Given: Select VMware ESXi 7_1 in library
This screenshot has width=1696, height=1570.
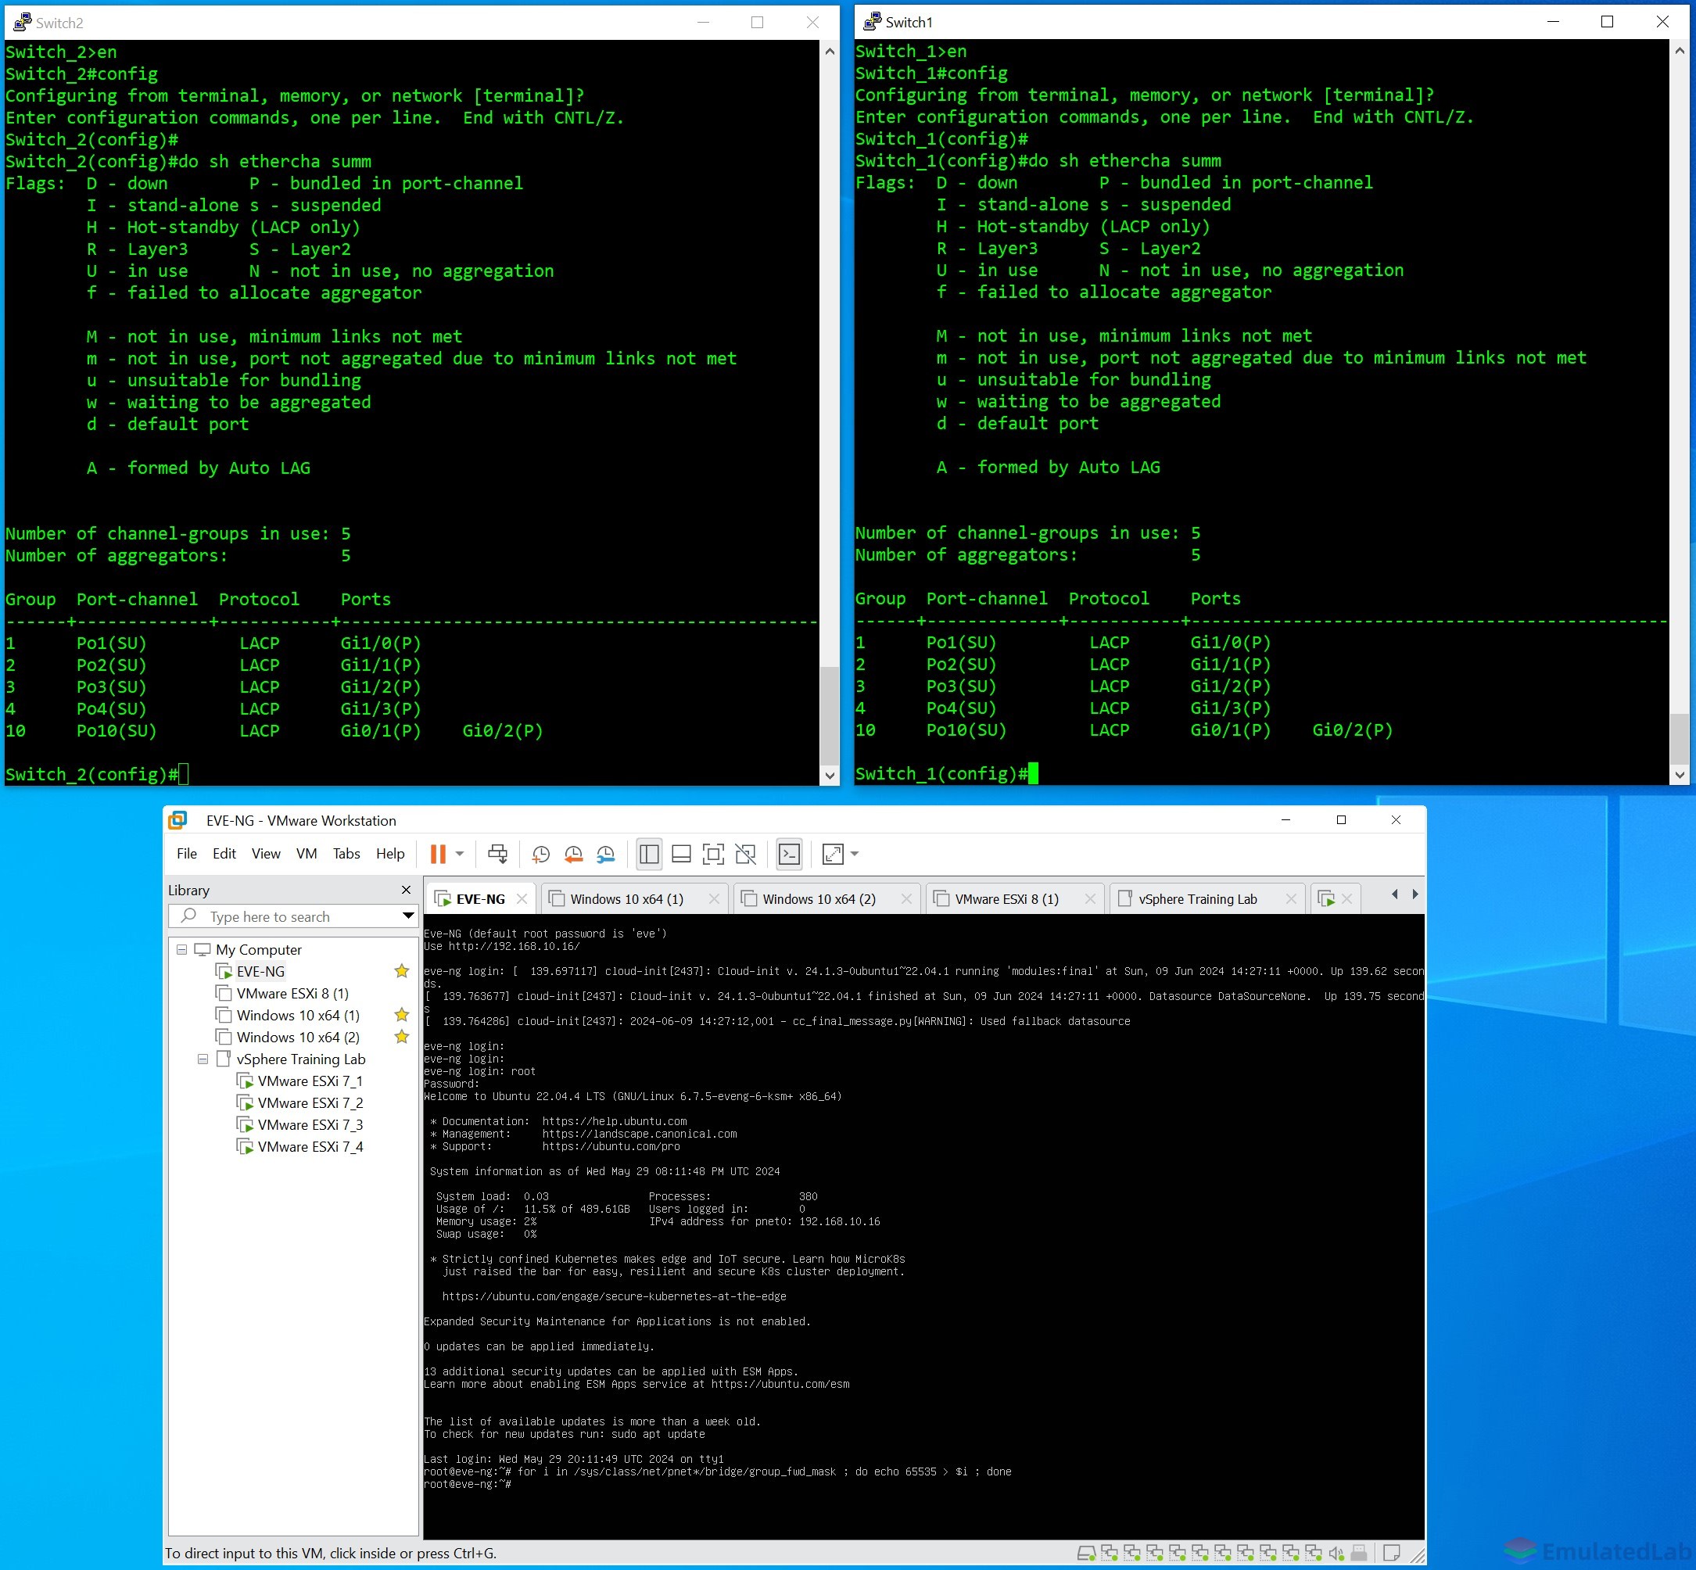Looking at the screenshot, I should click(310, 1081).
